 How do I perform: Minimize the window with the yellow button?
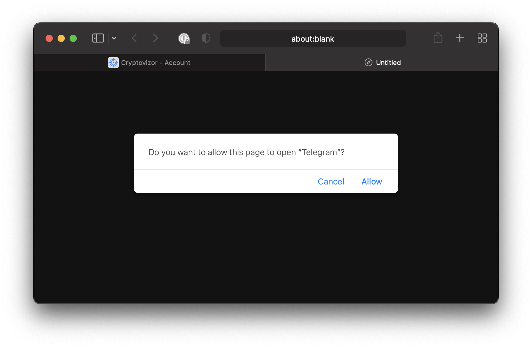(x=61, y=38)
